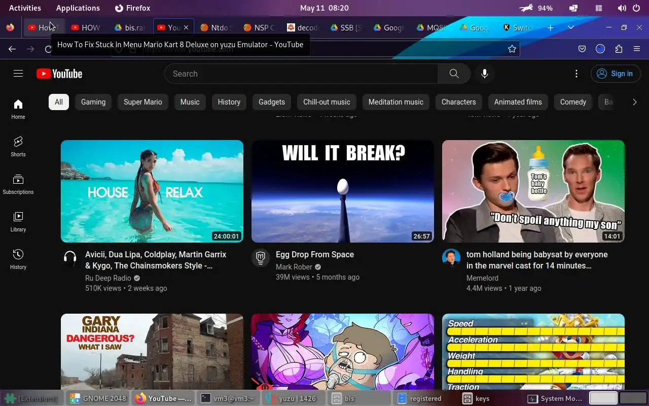Open the Firefox app menu in top bar
The height and width of the screenshot is (406, 649).
132,8
